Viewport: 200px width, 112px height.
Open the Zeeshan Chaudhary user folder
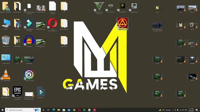6,7
